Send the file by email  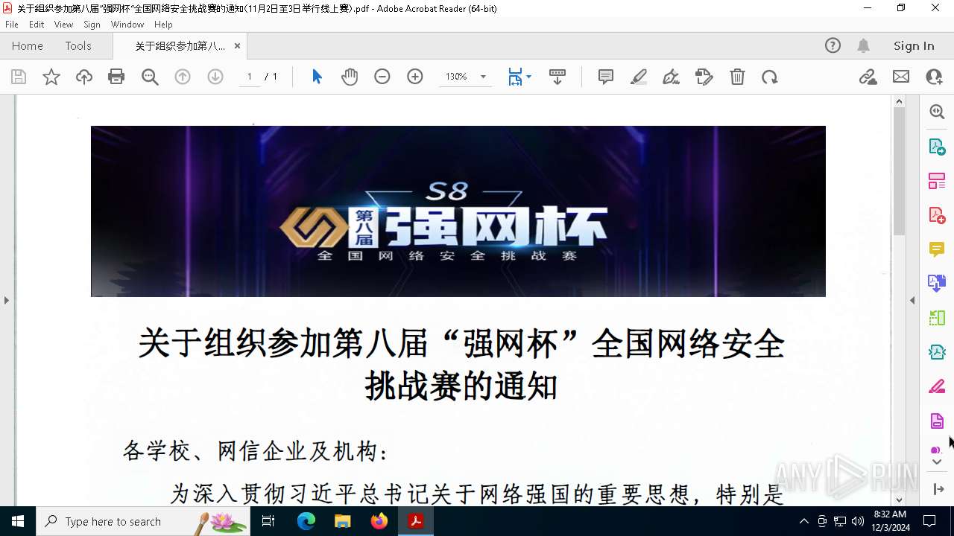[901, 77]
